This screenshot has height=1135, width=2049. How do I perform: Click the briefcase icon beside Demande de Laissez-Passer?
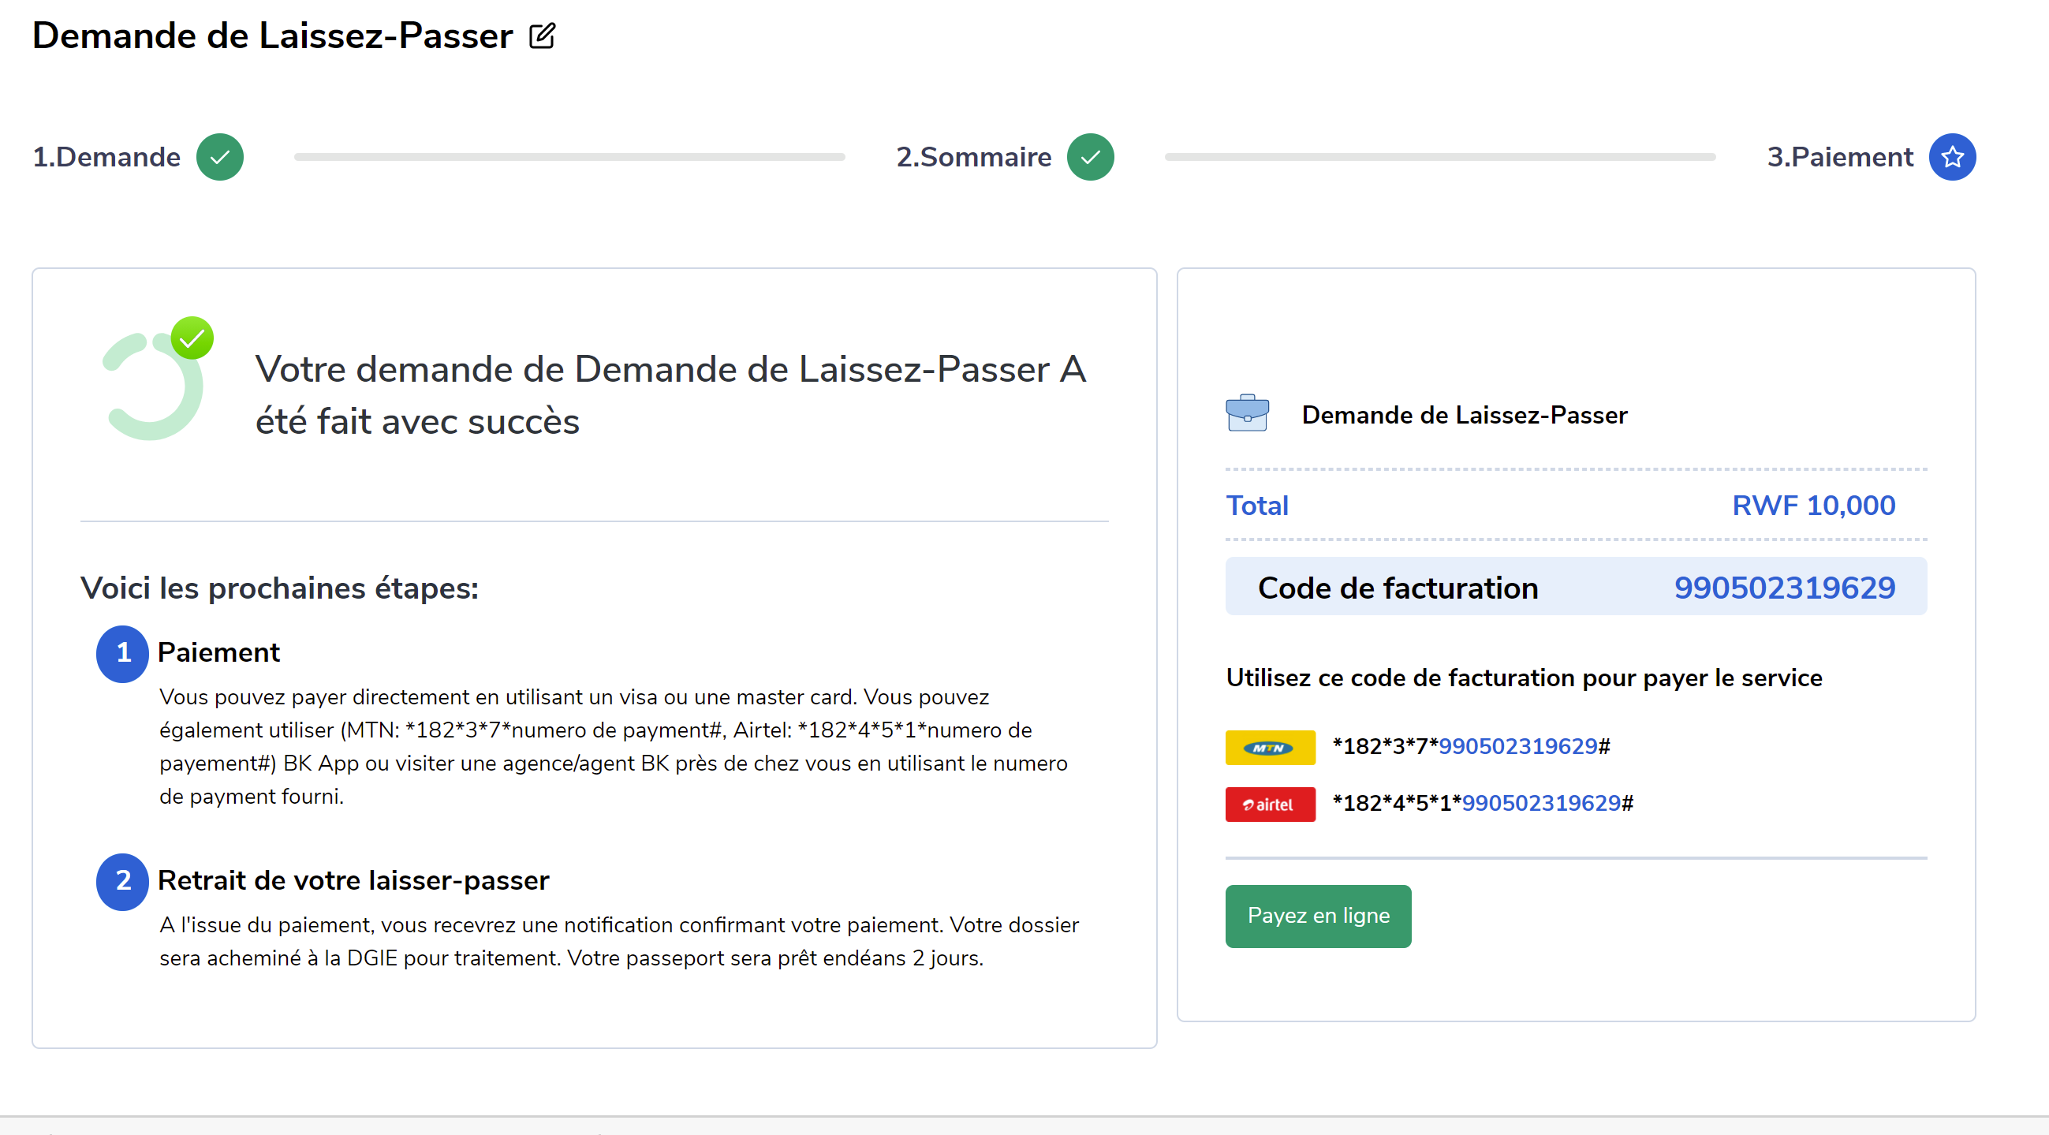click(x=1246, y=413)
